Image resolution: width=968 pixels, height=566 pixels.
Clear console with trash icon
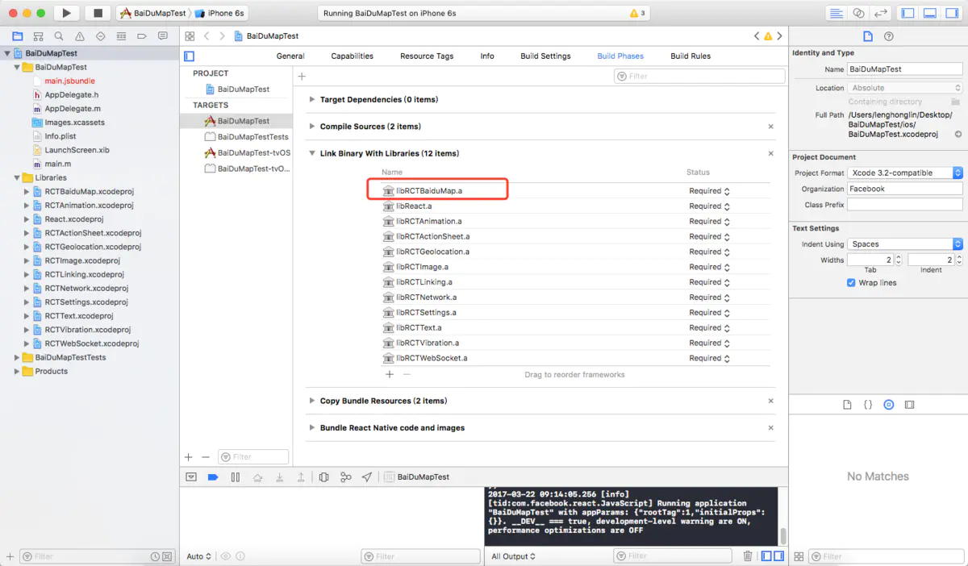pyautogui.click(x=748, y=556)
